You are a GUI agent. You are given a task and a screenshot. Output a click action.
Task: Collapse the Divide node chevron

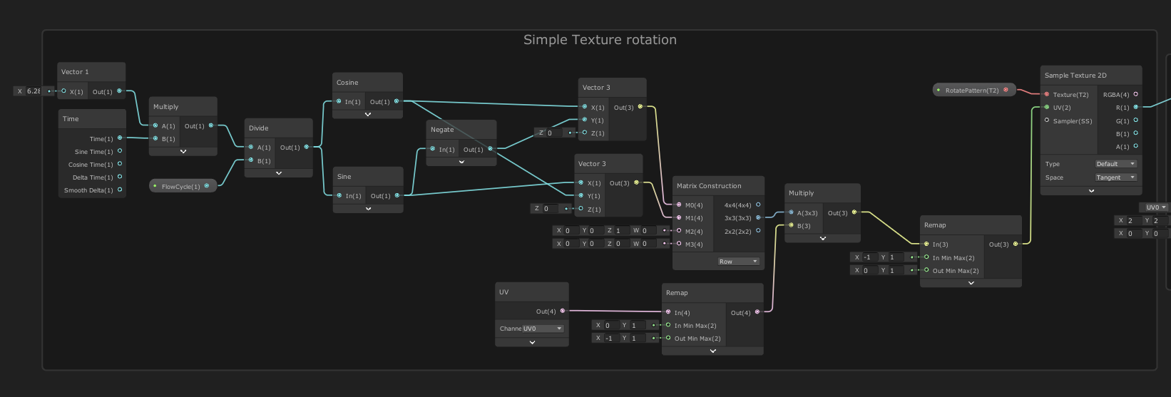coord(279,172)
